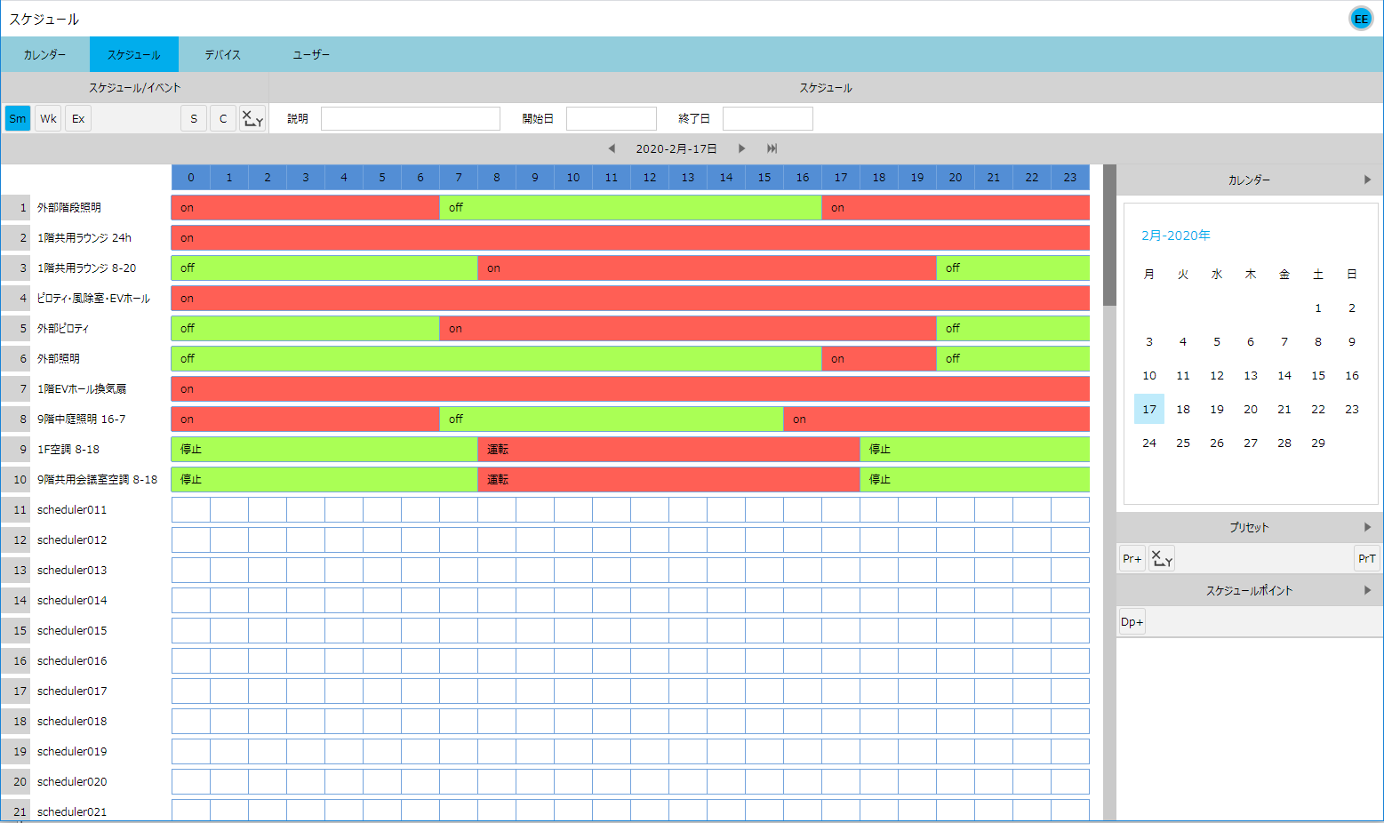Viewport: 1384px width, 823px height.
Task: Select February 14 in the calendar
Action: 1284,375
